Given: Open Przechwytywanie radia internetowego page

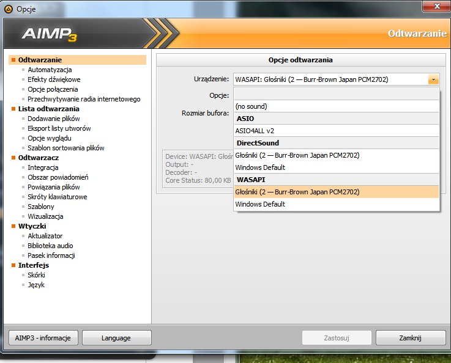Looking at the screenshot, I should [84, 99].
